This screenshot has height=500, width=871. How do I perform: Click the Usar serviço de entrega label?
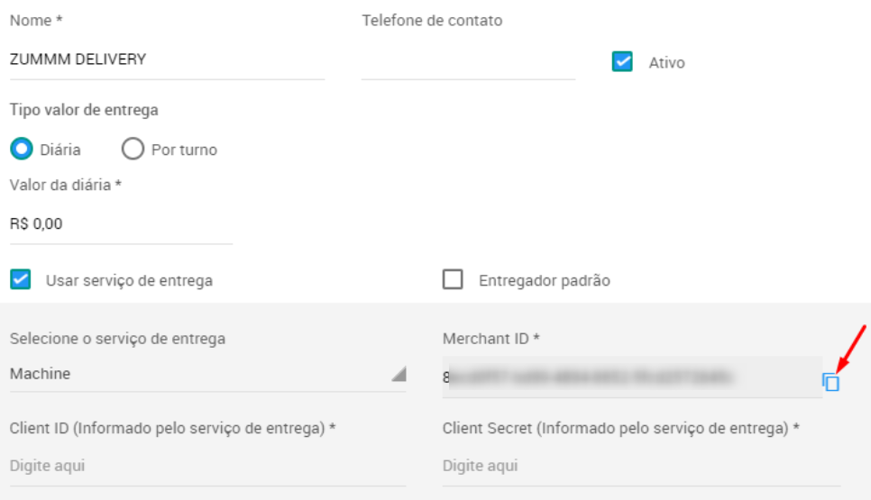tap(130, 281)
